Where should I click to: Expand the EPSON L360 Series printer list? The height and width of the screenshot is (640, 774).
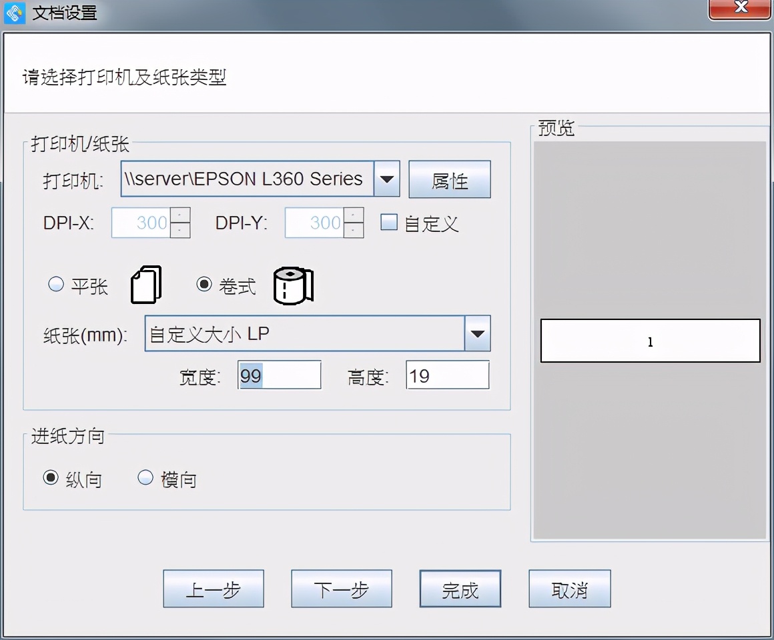(x=386, y=179)
